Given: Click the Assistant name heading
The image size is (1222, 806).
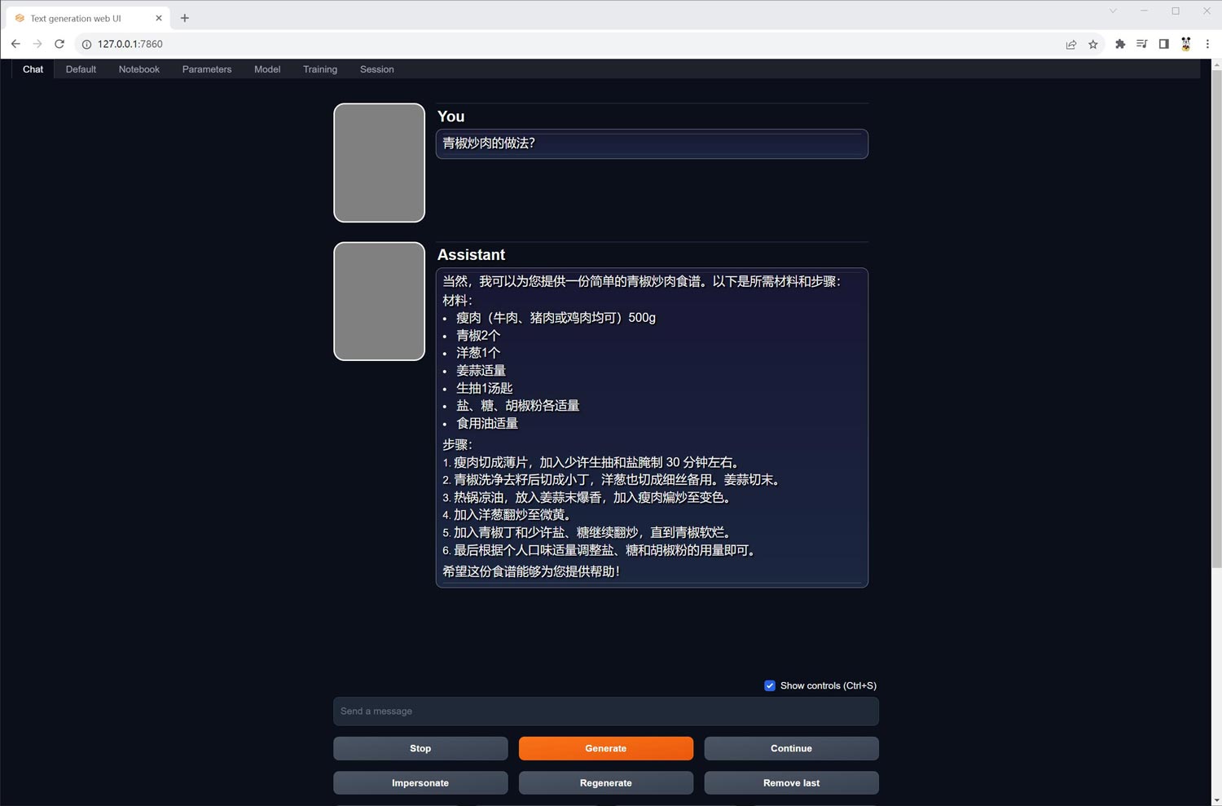Looking at the screenshot, I should point(471,255).
